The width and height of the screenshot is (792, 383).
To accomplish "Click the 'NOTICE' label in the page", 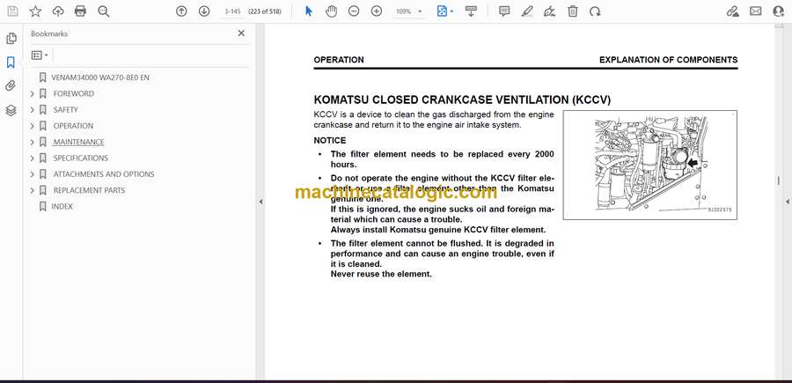I will click(x=330, y=141).
